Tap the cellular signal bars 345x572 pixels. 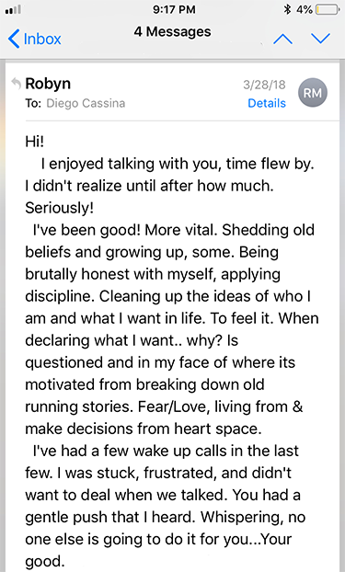[13, 10]
